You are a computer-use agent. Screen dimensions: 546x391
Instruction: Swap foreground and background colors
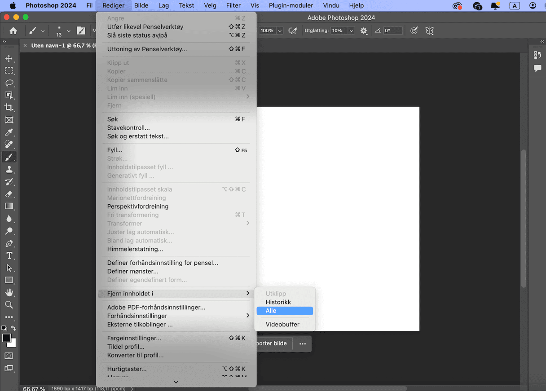[13, 328]
